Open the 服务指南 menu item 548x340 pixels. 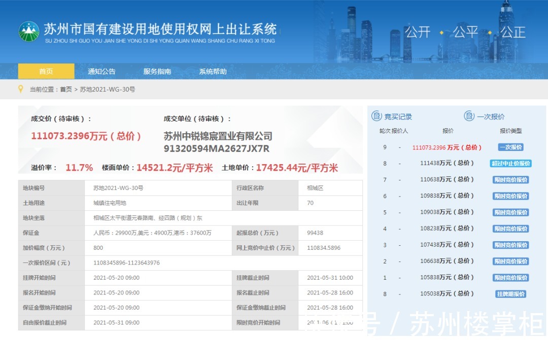coord(157,71)
